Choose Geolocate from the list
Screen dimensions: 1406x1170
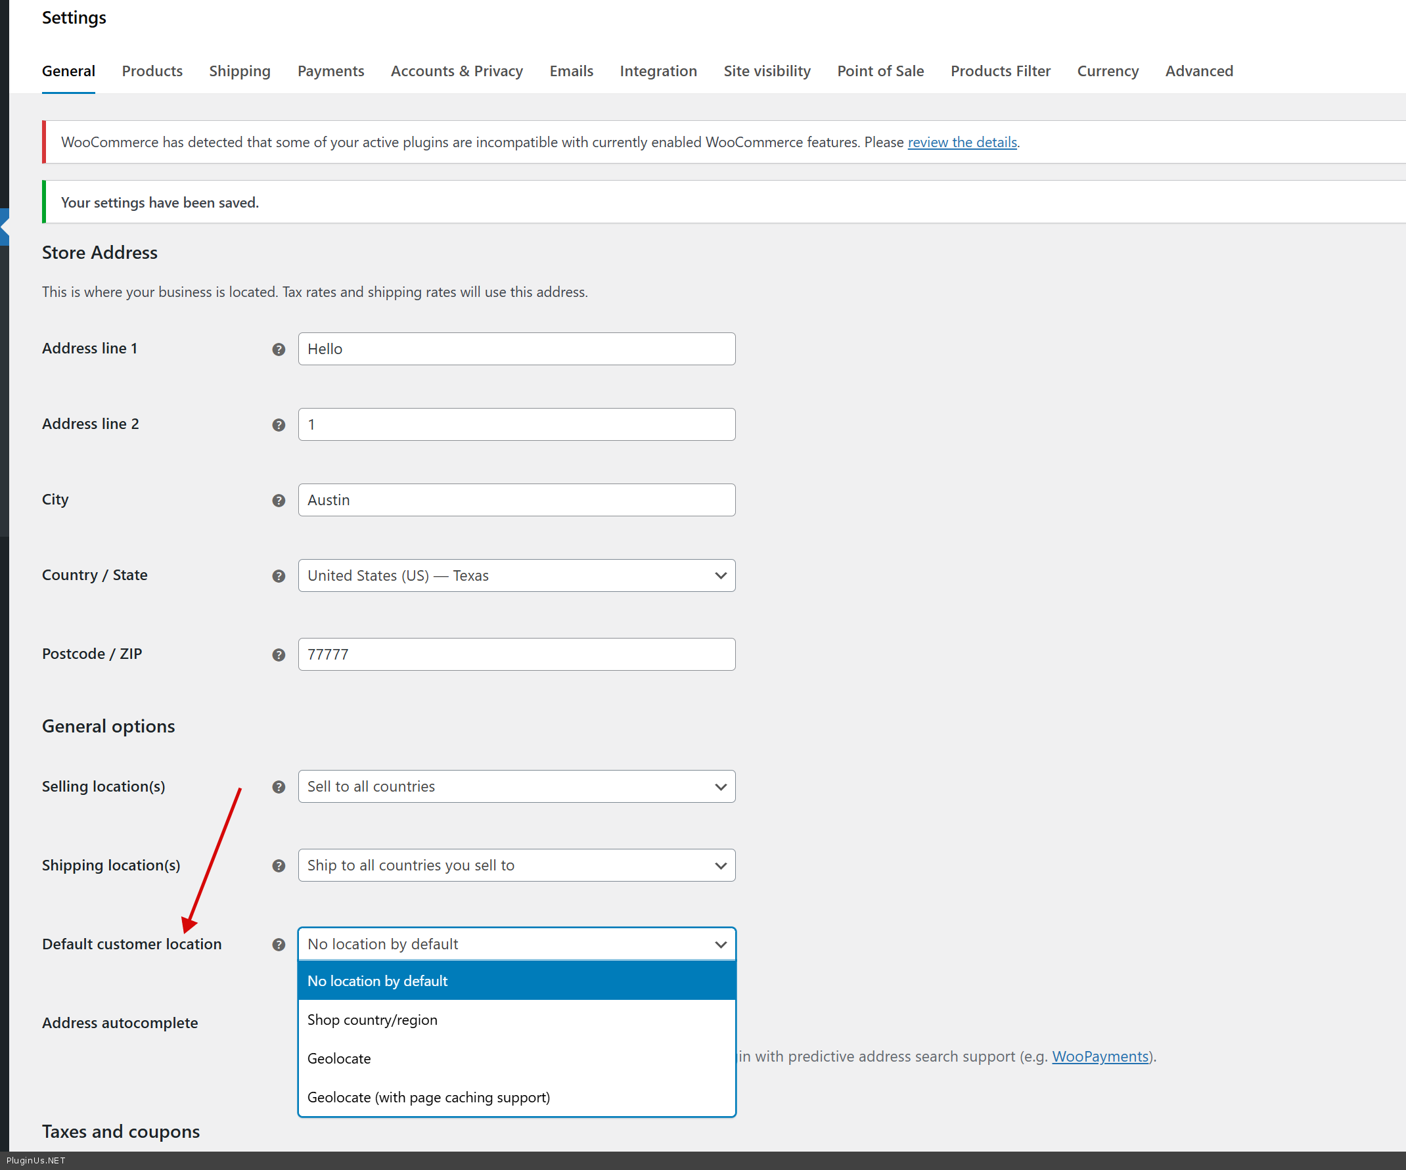(x=339, y=1058)
